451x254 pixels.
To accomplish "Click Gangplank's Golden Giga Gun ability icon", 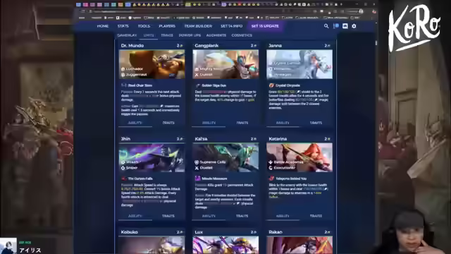I will click(197, 85).
